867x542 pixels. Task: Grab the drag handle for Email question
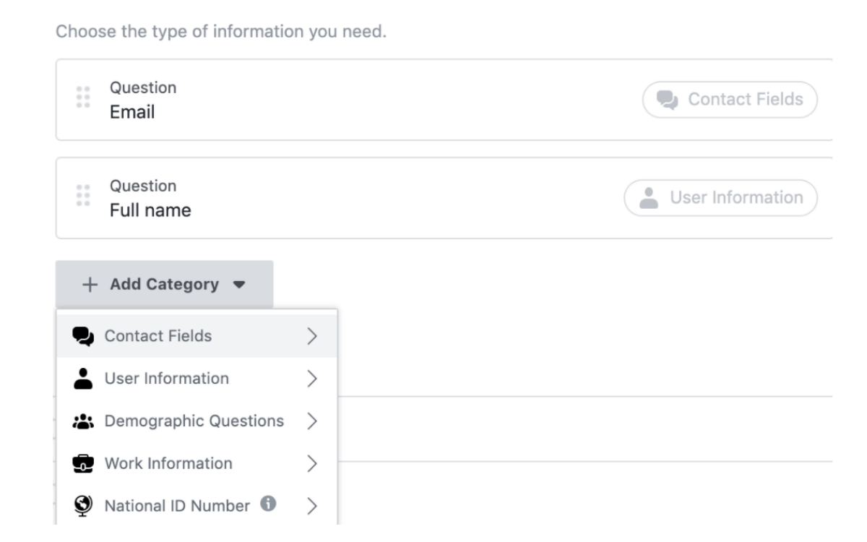(82, 98)
